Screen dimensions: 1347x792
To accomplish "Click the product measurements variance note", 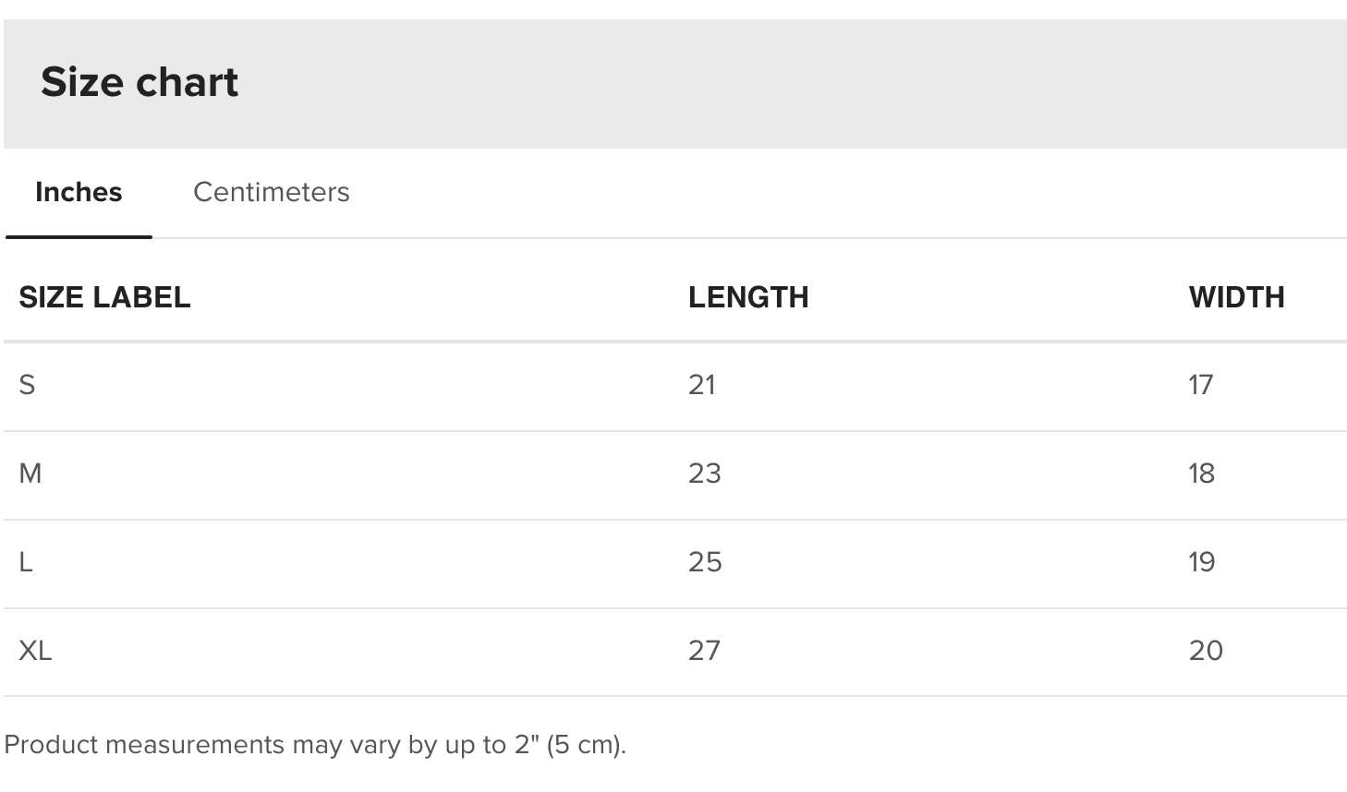I will (315, 745).
